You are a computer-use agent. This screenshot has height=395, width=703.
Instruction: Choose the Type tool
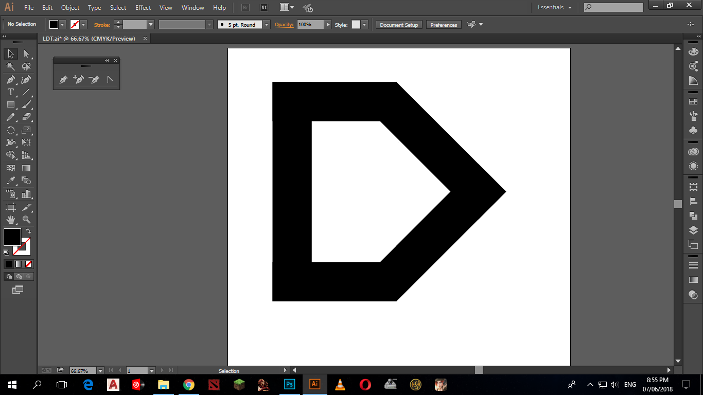tap(10, 92)
